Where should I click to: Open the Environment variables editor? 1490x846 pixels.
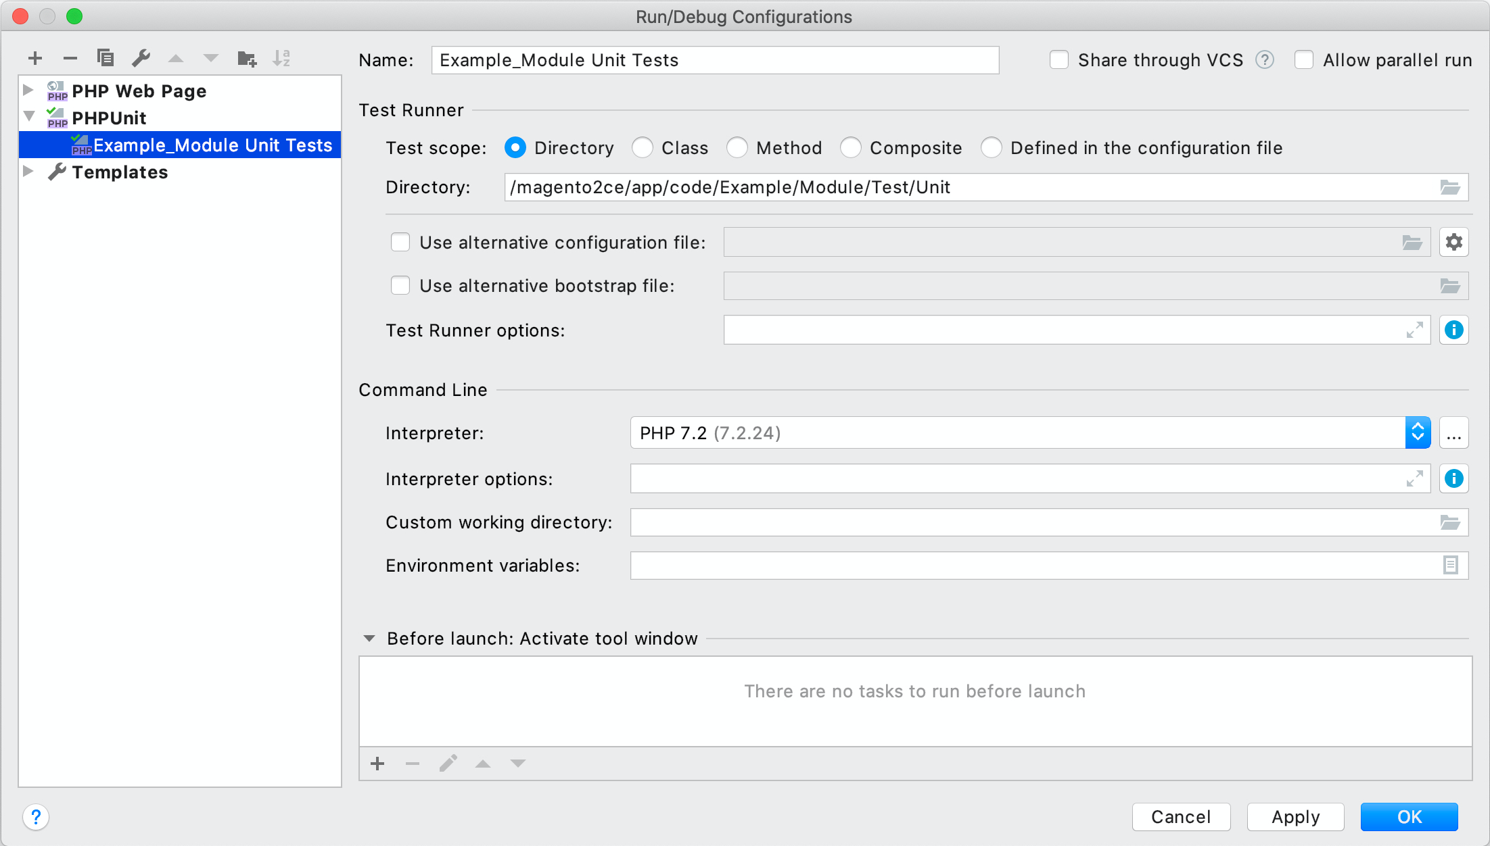(x=1450, y=566)
